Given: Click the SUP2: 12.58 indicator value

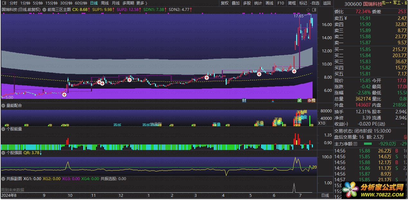Looking at the screenshot, I should pyautogui.click(x=128, y=10).
